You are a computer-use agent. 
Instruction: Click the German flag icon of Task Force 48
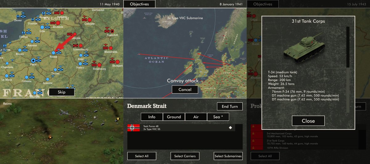tap(134, 128)
